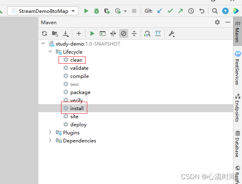Expand the Plugins node
Viewport: 242px width, 184px height.
pos(50,132)
